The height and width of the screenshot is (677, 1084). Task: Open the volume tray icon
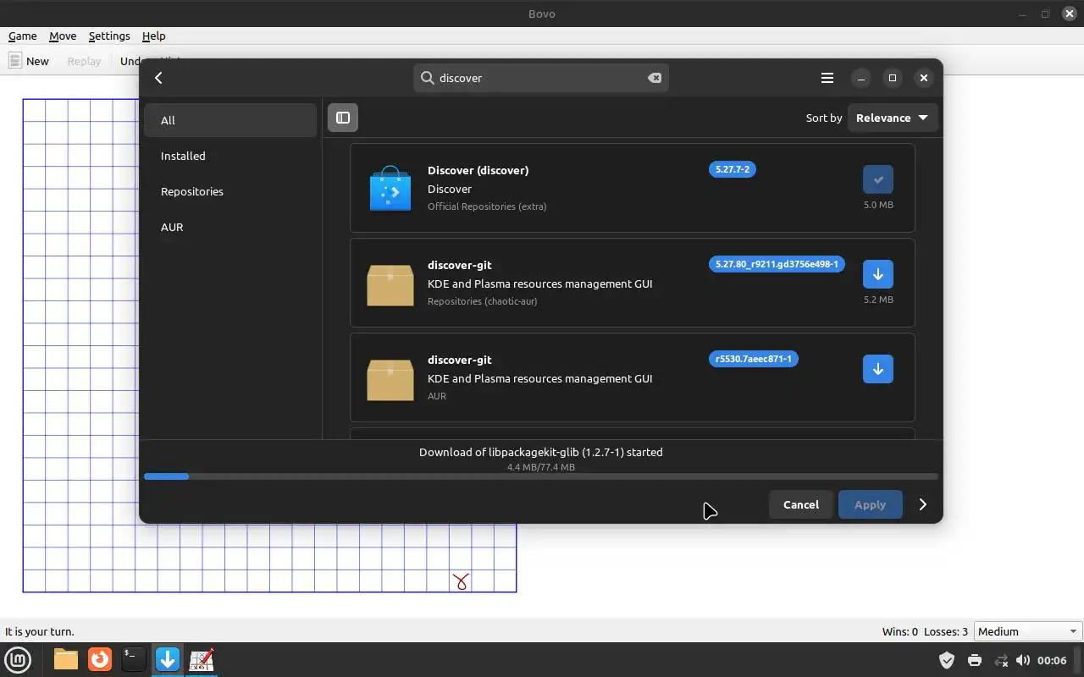point(1023,660)
